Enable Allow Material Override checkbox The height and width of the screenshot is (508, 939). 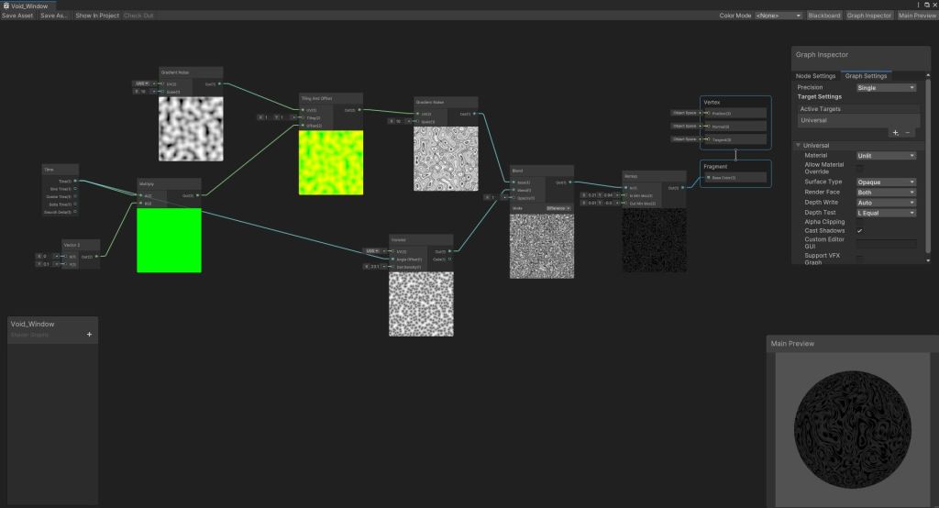[x=860, y=169]
